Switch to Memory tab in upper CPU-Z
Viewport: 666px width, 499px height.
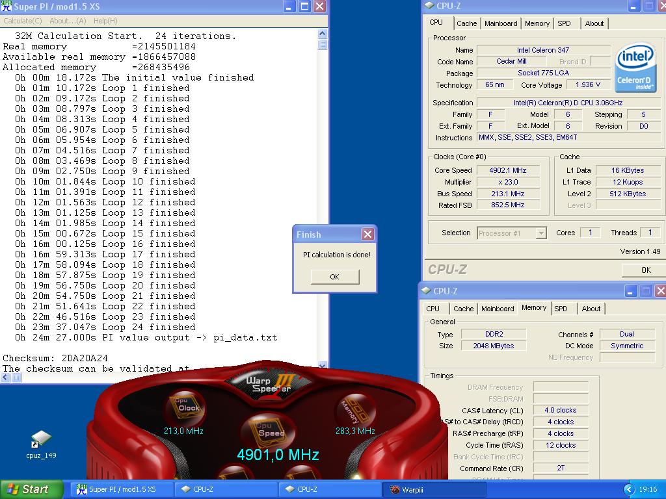click(x=537, y=24)
